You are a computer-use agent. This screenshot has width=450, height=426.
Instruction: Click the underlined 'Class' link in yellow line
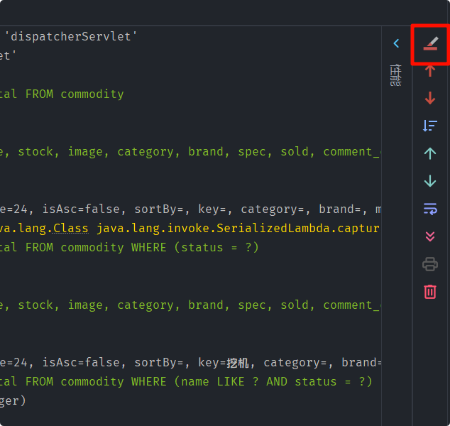coord(70,229)
